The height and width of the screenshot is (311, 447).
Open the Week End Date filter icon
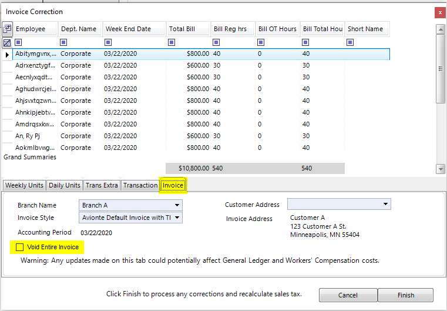point(108,42)
